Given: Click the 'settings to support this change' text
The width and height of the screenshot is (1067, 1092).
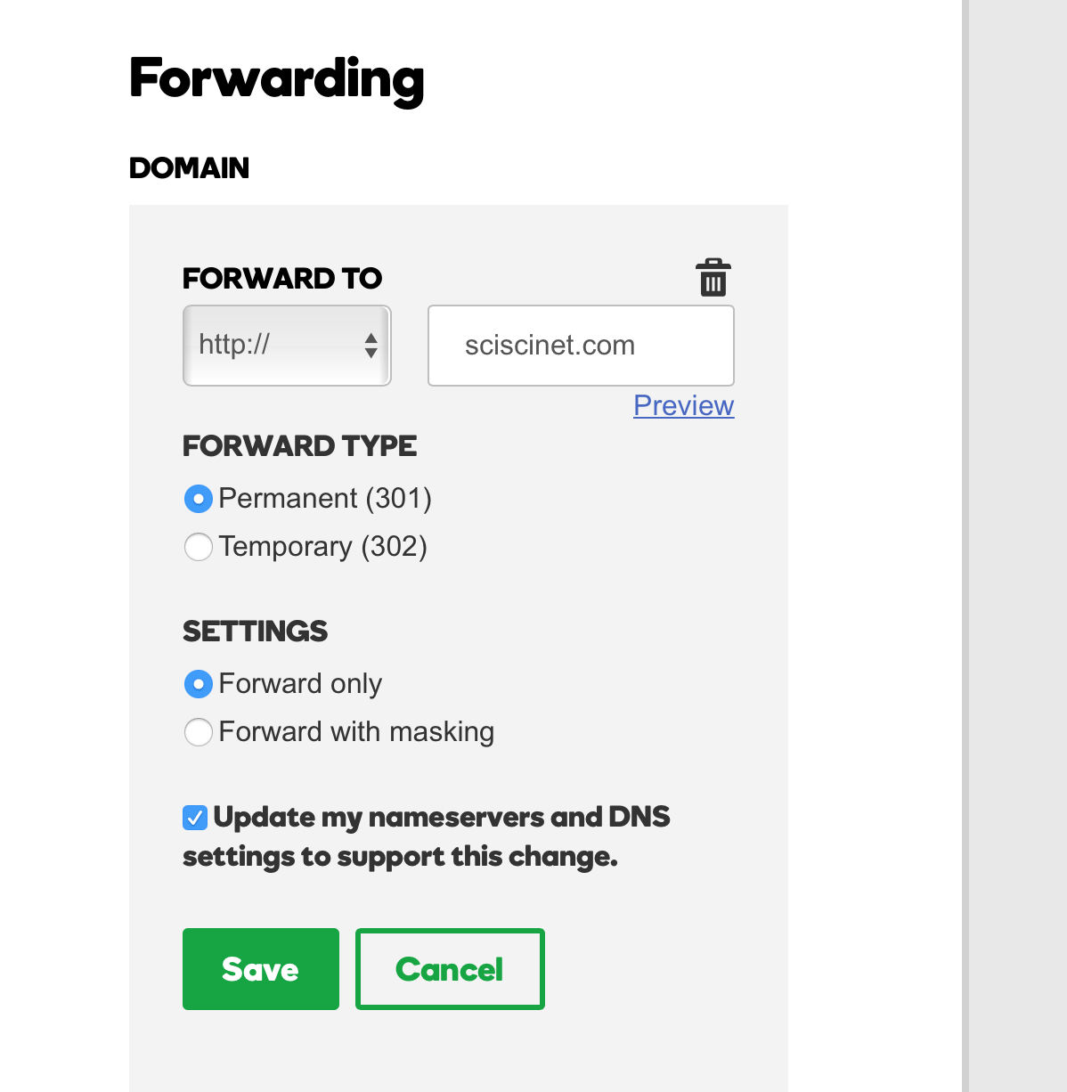Looking at the screenshot, I should 400,857.
